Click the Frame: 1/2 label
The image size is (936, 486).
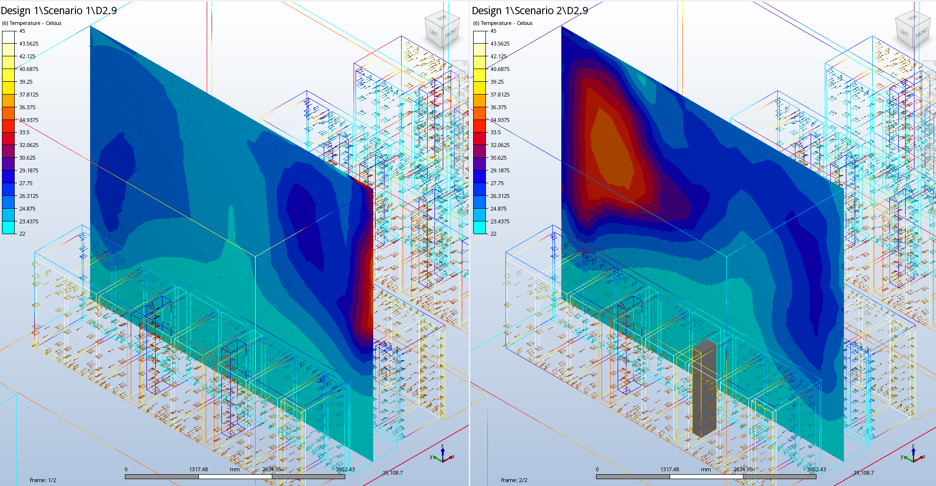pos(43,480)
